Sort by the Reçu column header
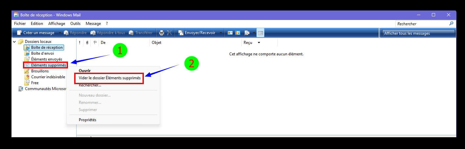465x149 pixels. [259, 43]
